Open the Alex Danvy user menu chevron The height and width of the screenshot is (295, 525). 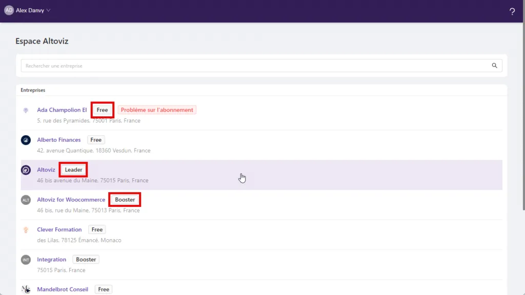click(x=49, y=10)
